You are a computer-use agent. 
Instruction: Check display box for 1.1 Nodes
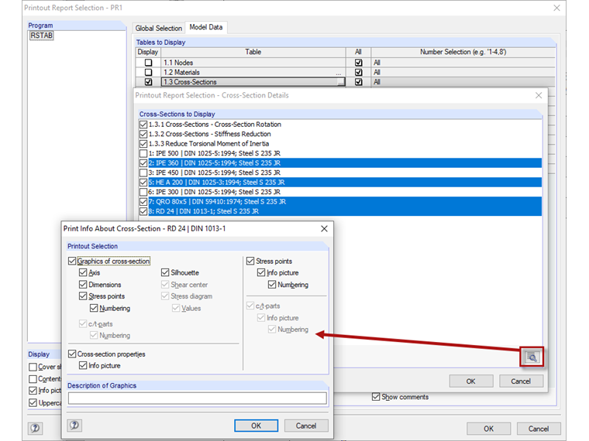pyautogui.click(x=148, y=63)
